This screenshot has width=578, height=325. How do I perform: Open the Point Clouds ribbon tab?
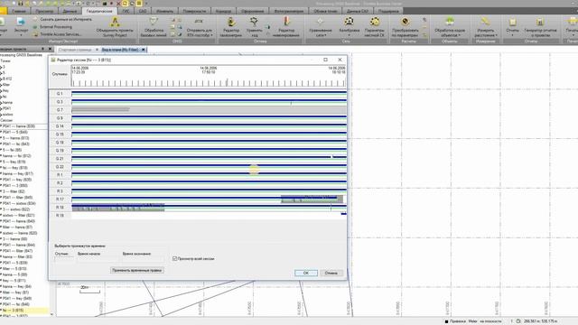325,11
